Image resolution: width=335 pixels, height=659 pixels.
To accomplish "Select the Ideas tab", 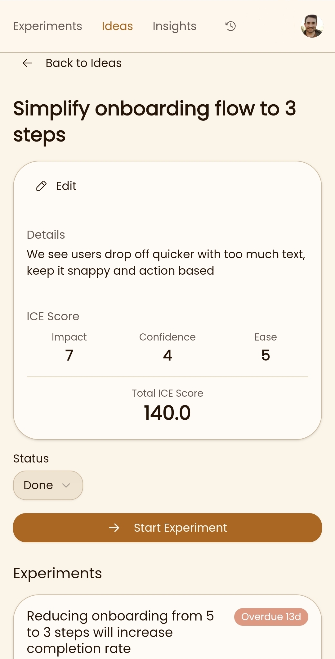I will pyautogui.click(x=117, y=26).
